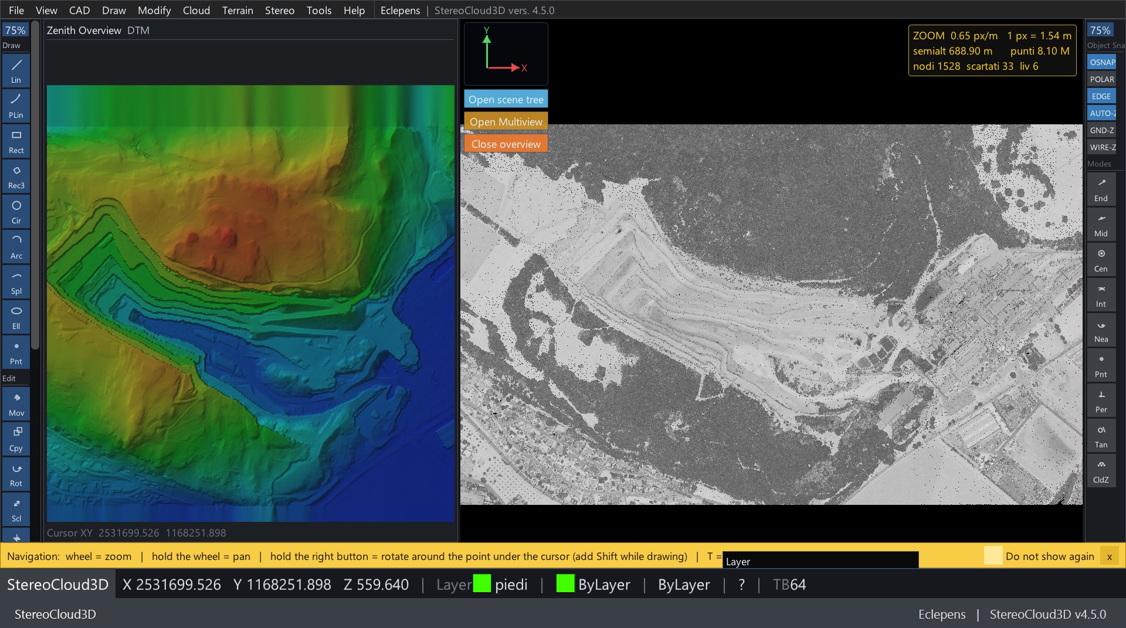Viewport: 1126px width, 628px height.
Task: Toggle the OSNAP object snap button
Action: pos(1101,62)
